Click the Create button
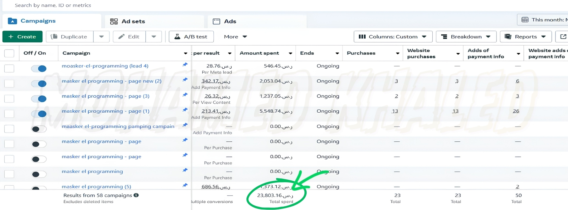This screenshot has width=568, height=210. tap(22, 37)
